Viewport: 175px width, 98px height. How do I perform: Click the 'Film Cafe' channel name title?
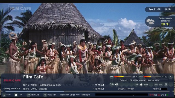[33, 77]
